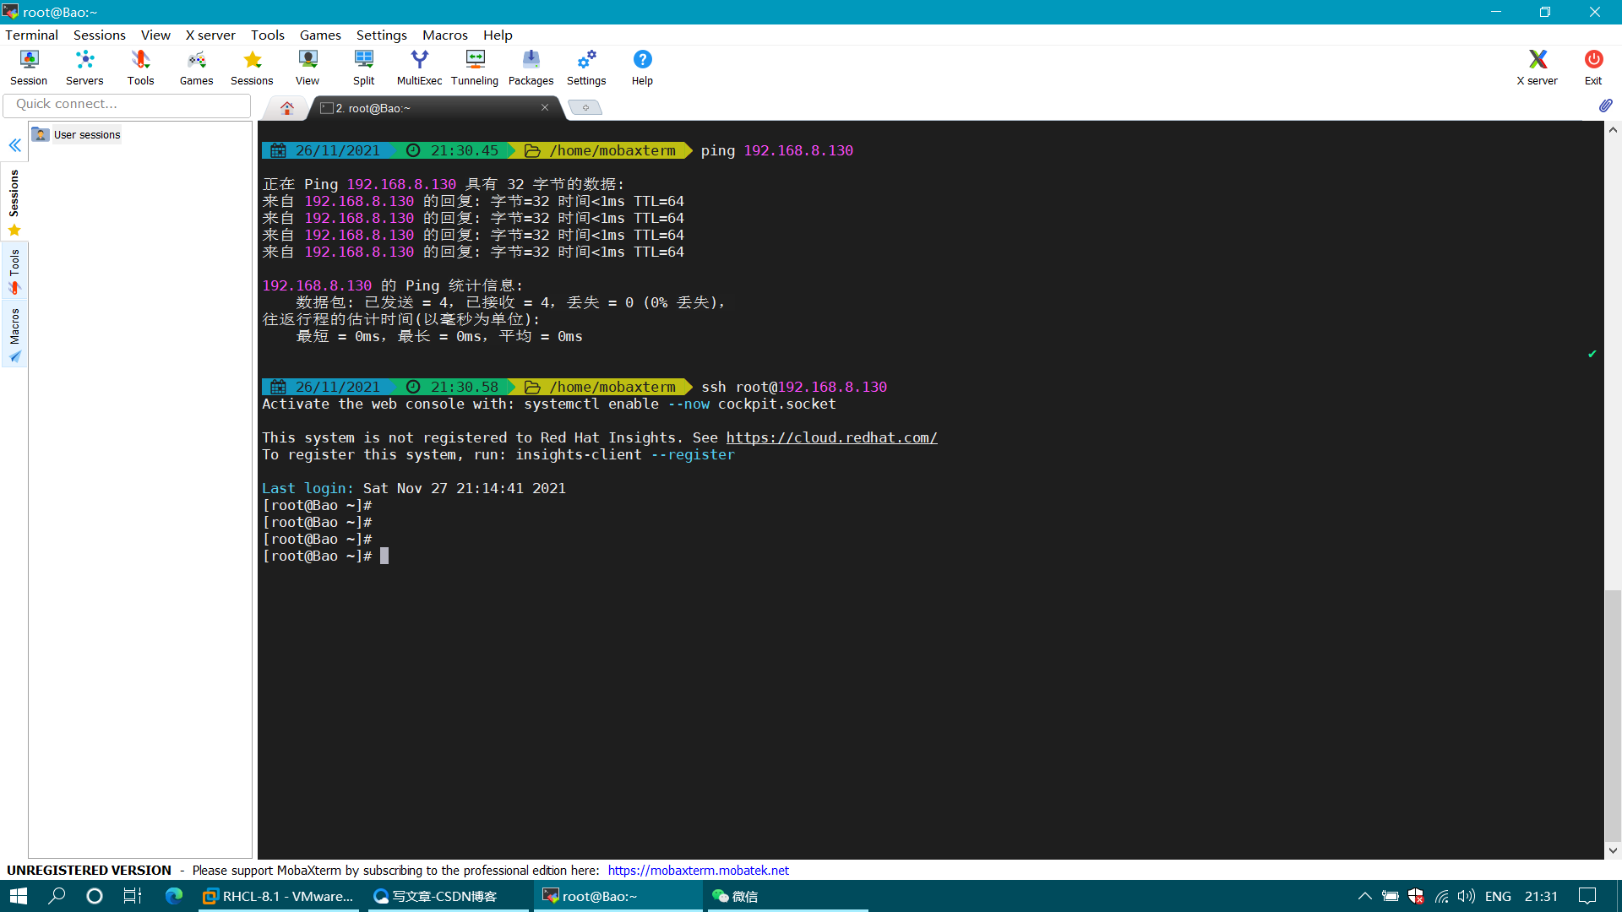1622x912 pixels.
Task: Open the X server menu
Action: point(210,35)
